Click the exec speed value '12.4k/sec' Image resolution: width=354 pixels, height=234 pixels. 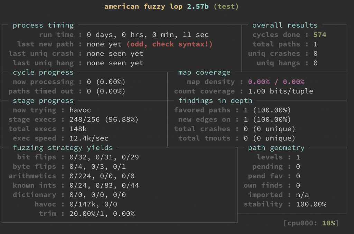pos(89,138)
